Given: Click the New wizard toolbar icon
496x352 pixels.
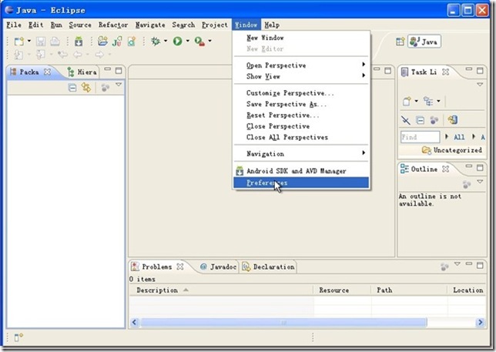Looking at the screenshot, I should (18, 42).
